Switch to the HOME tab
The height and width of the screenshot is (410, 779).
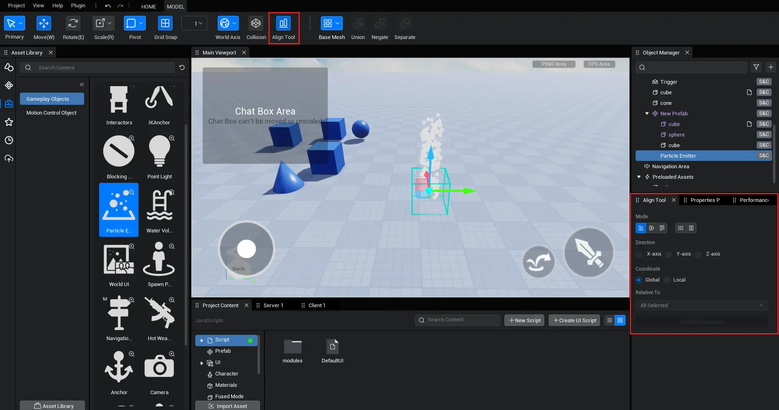pyautogui.click(x=149, y=7)
